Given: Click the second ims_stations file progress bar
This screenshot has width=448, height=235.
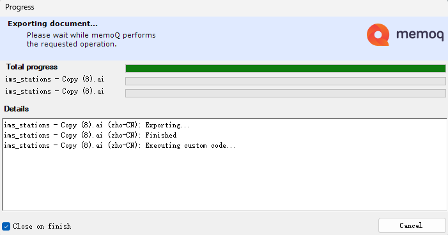Looking at the screenshot, I should (x=286, y=93).
